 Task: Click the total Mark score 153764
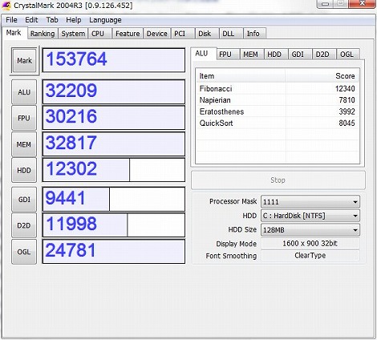[x=114, y=60]
